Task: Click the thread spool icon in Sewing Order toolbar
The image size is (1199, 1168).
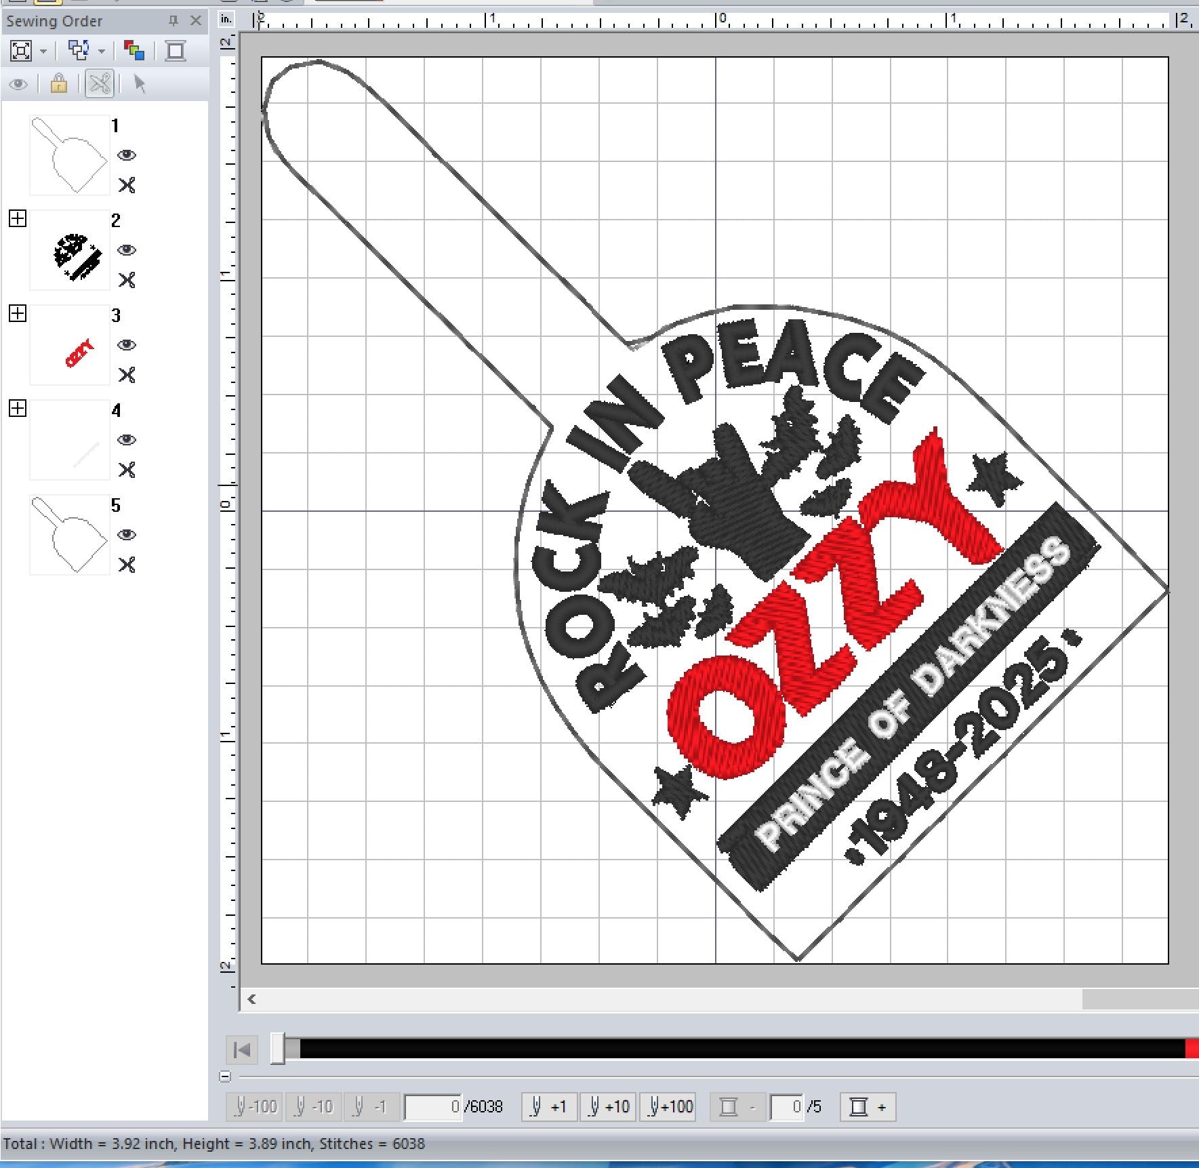Action: coord(176,51)
